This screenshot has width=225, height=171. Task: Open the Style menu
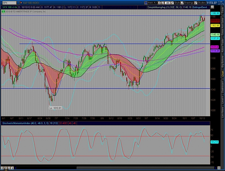(x=177, y=3)
